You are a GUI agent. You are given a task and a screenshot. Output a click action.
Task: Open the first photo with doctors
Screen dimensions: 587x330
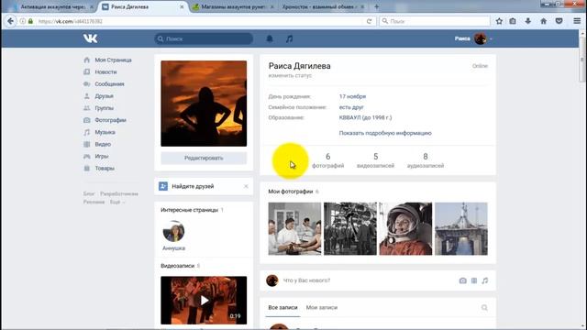294,228
